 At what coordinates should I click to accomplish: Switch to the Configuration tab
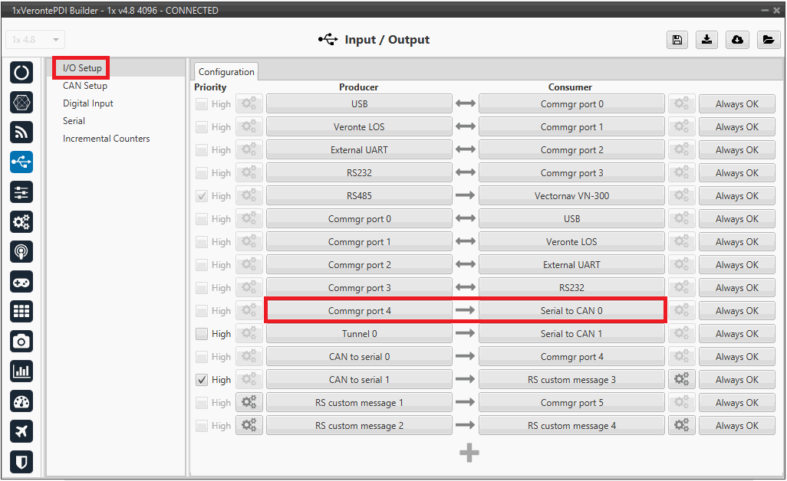pos(226,72)
